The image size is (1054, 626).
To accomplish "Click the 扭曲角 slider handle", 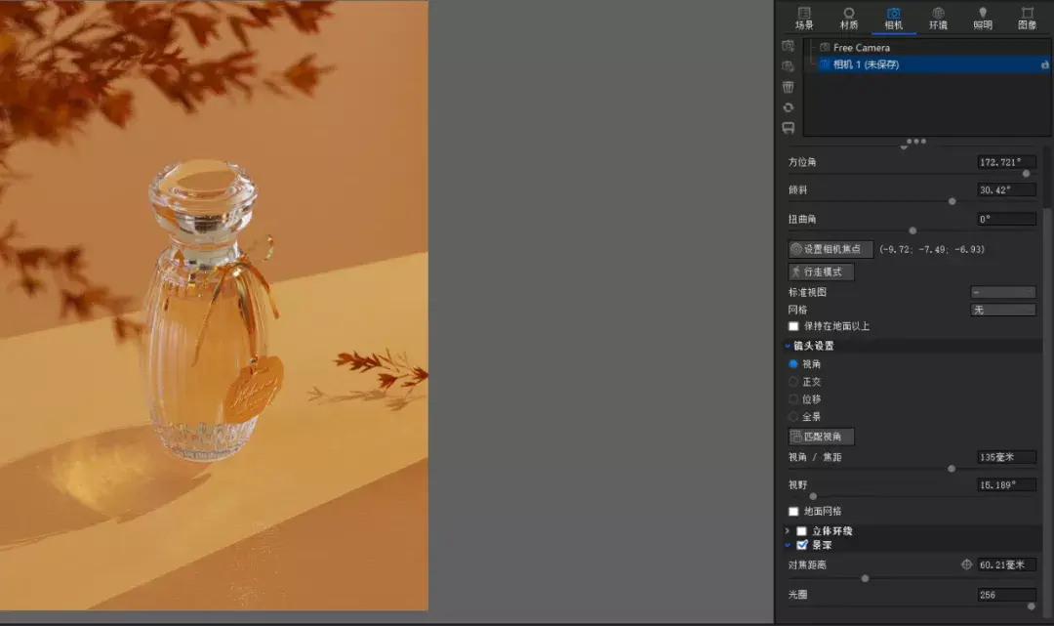I will tap(912, 230).
